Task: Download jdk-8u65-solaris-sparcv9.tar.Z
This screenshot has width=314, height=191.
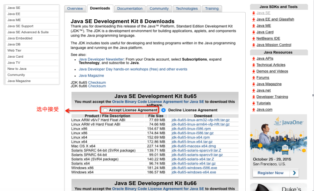Action: (196, 151)
